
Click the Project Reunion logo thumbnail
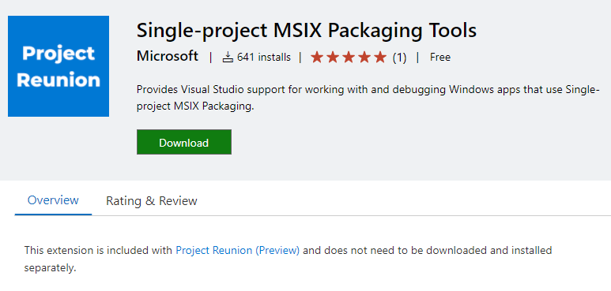[58, 66]
